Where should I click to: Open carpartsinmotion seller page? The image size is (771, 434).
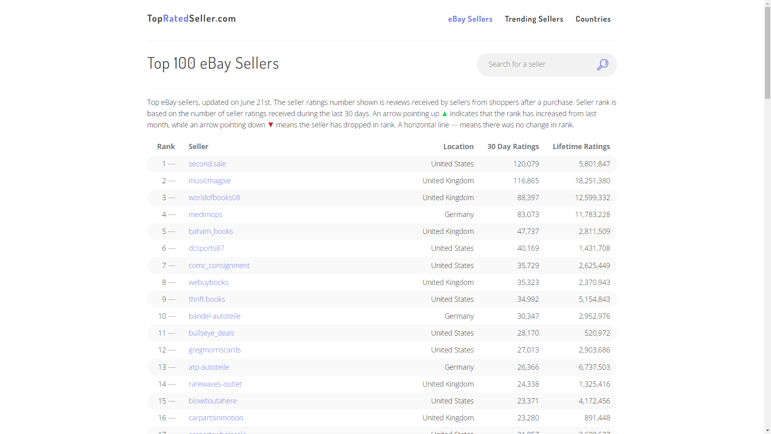[216, 418]
